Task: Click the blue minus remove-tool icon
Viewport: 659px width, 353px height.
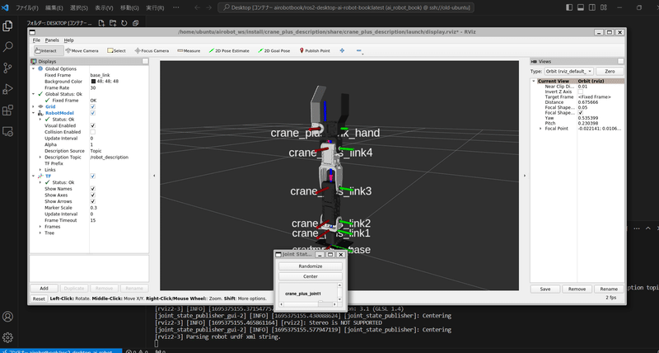Action: coord(359,50)
